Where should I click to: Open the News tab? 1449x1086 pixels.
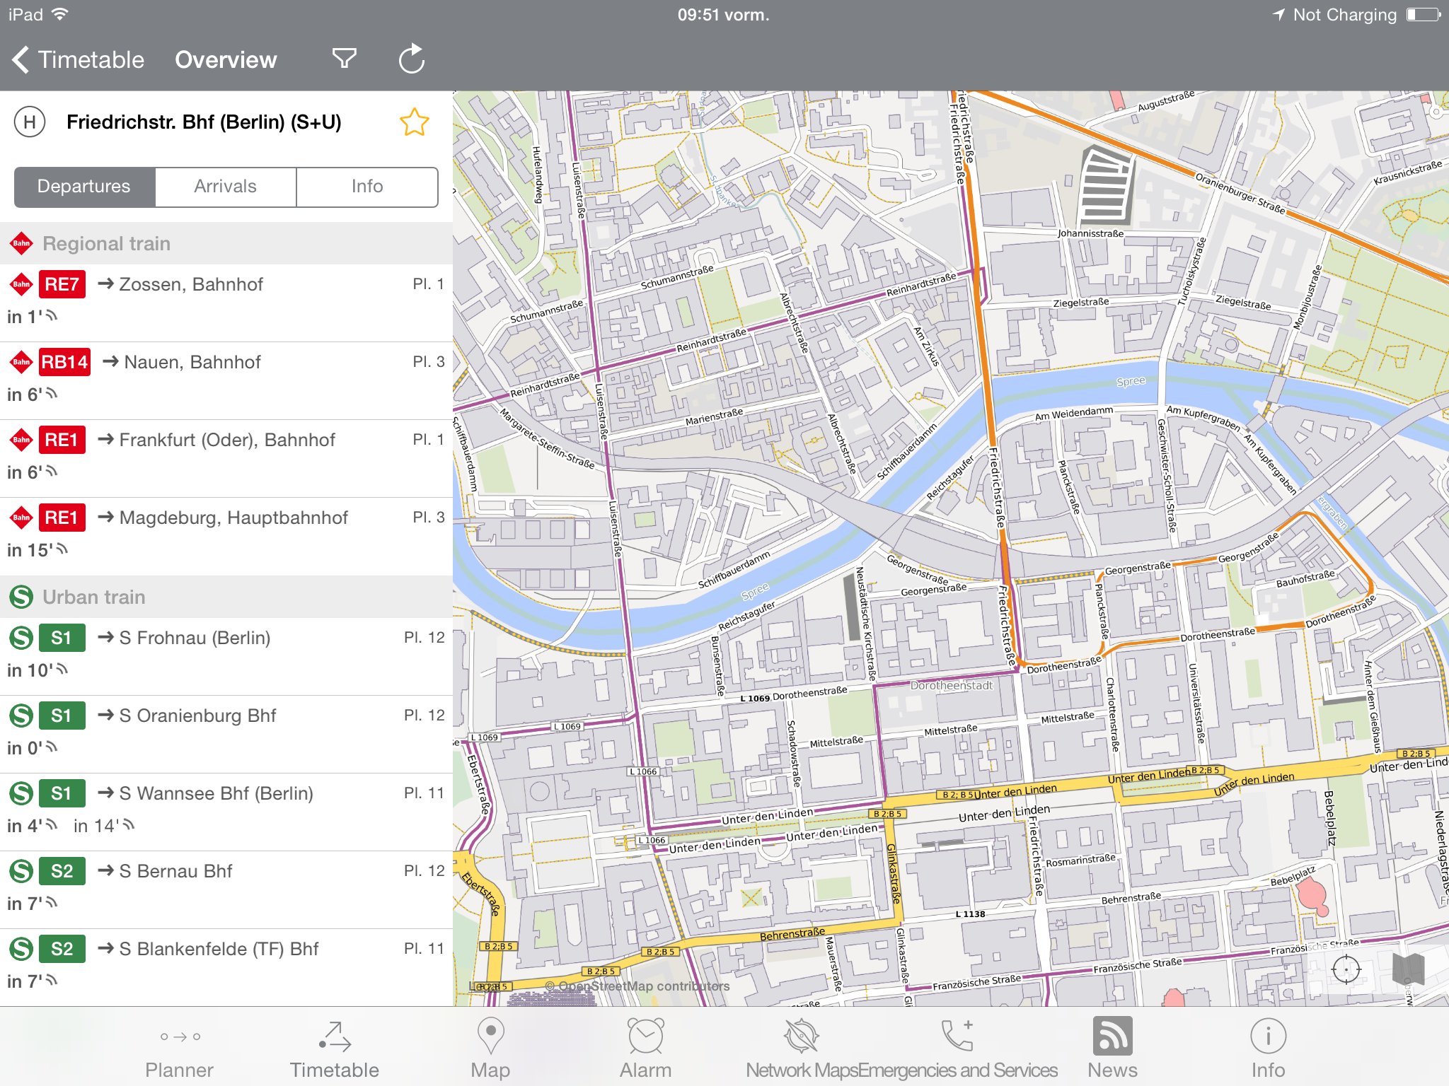click(x=1112, y=1049)
